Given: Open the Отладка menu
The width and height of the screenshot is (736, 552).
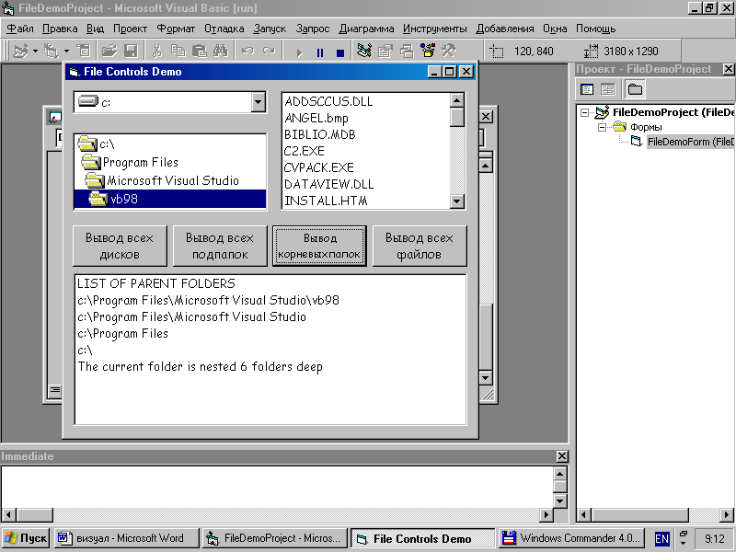Looking at the screenshot, I should pos(224,29).
